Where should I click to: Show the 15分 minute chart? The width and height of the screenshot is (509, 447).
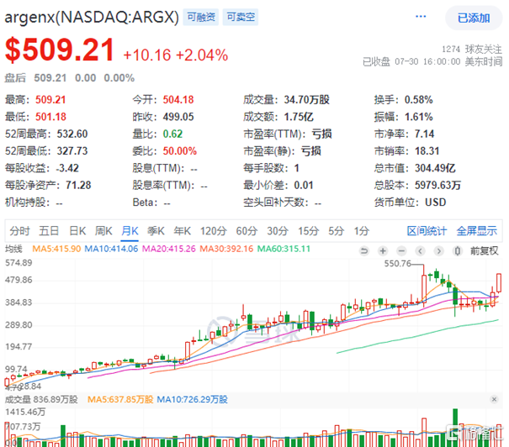click(x=309, y=231)
